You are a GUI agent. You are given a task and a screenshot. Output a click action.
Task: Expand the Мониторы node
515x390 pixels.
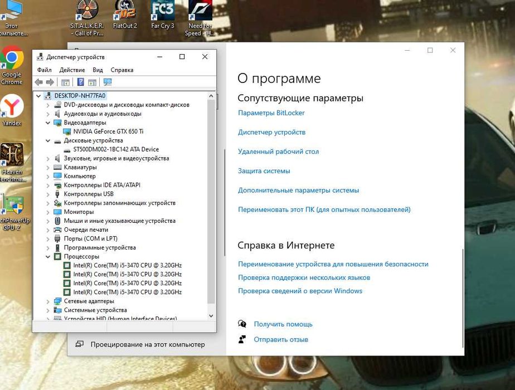(48, 212)
